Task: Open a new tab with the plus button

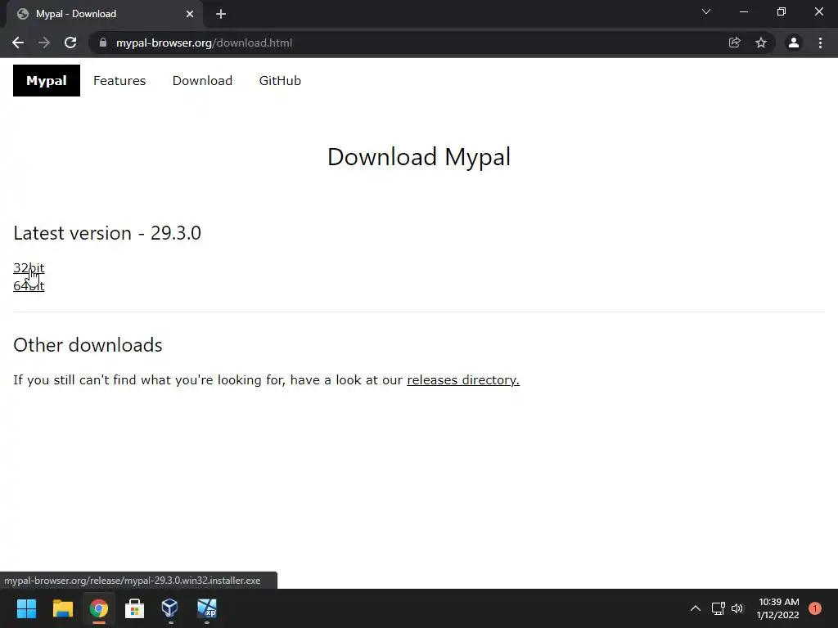Action: click(x=221, y=14)
